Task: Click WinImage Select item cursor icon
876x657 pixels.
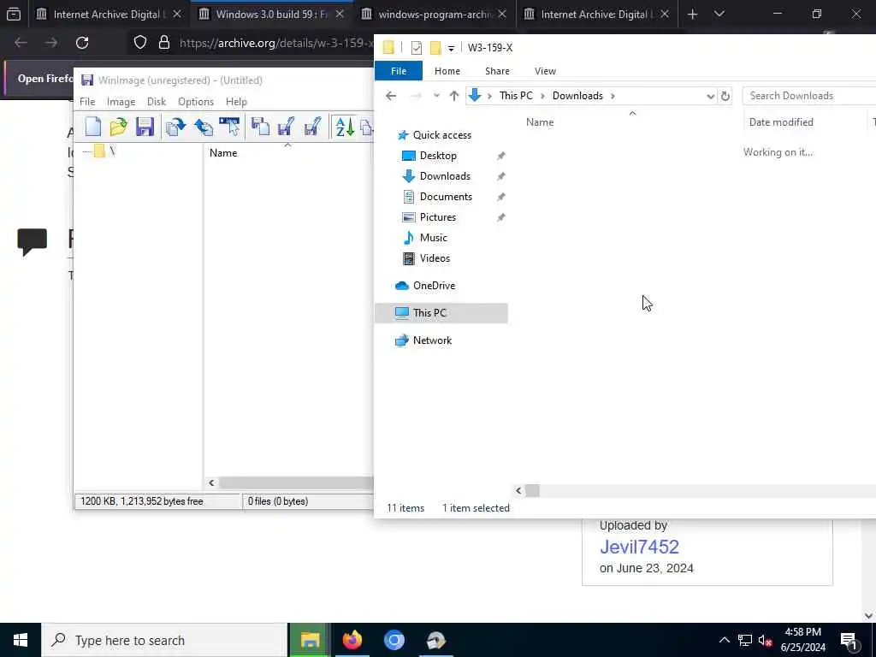Action: coord(229,127)
